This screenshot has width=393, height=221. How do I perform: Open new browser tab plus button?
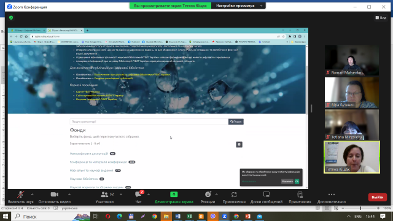(x=87, y=30)
